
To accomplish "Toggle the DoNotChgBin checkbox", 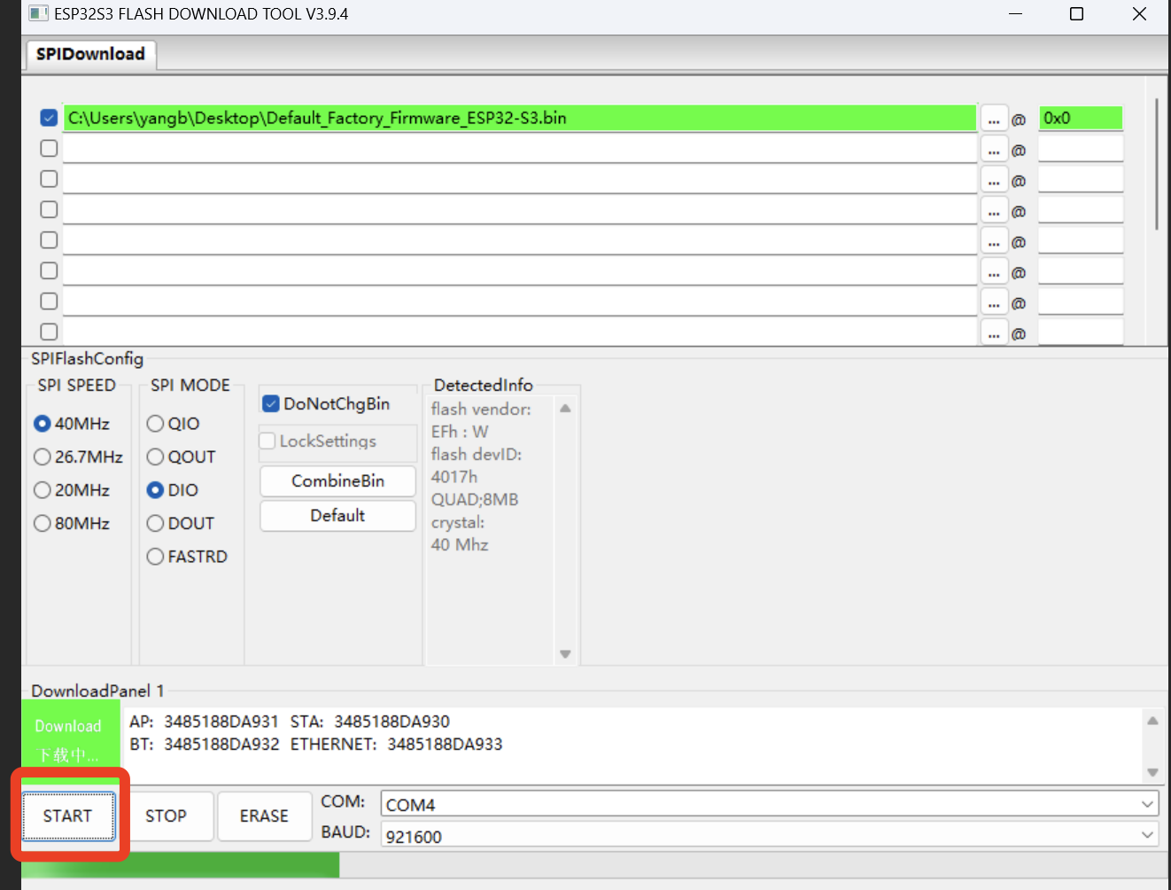I will (x=327, y=404).
